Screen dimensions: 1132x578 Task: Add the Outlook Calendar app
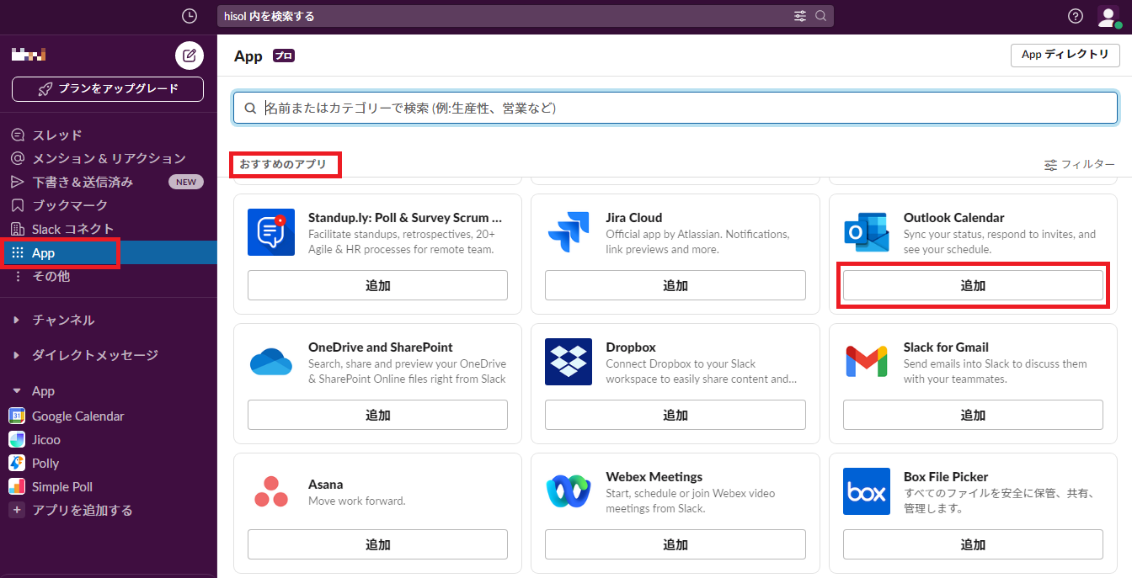pos(973,286)
